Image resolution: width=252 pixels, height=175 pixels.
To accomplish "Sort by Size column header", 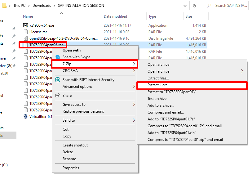I will tap(189, 16).
